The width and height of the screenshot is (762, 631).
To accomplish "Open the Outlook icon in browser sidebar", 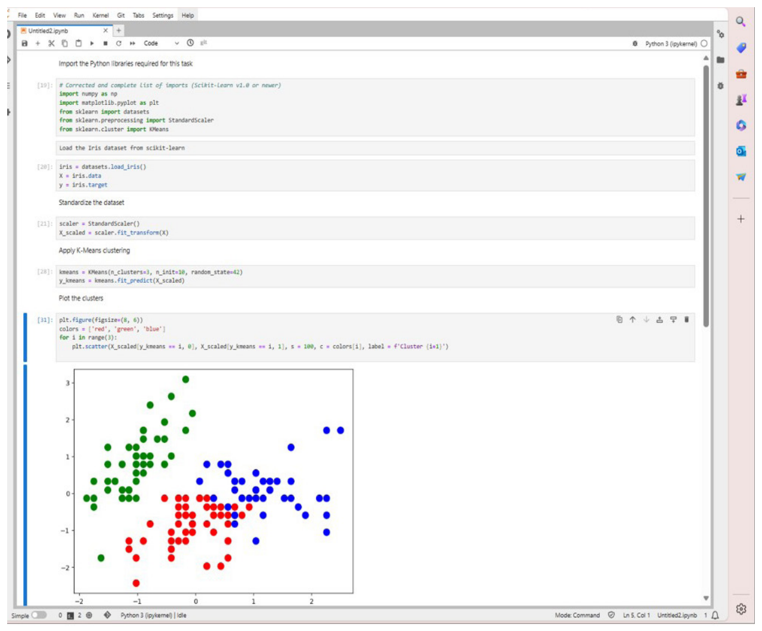I will (x=741, y=151).
